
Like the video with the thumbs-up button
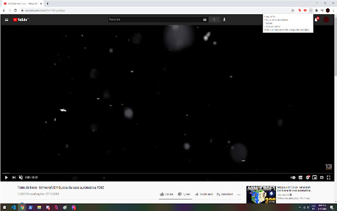[x=163, y=194]
